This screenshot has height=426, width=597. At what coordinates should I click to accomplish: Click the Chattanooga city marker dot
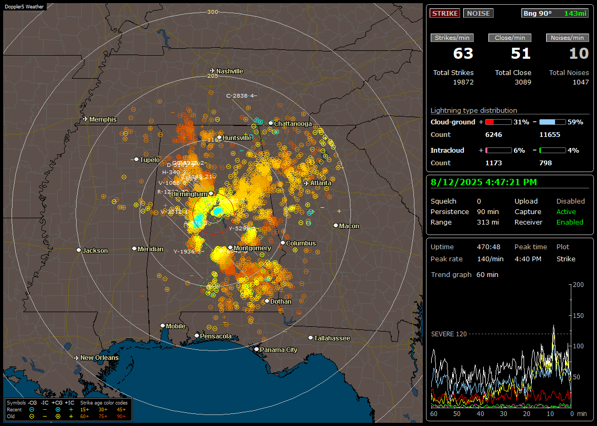pyautogui.click(x=271, y=123)
